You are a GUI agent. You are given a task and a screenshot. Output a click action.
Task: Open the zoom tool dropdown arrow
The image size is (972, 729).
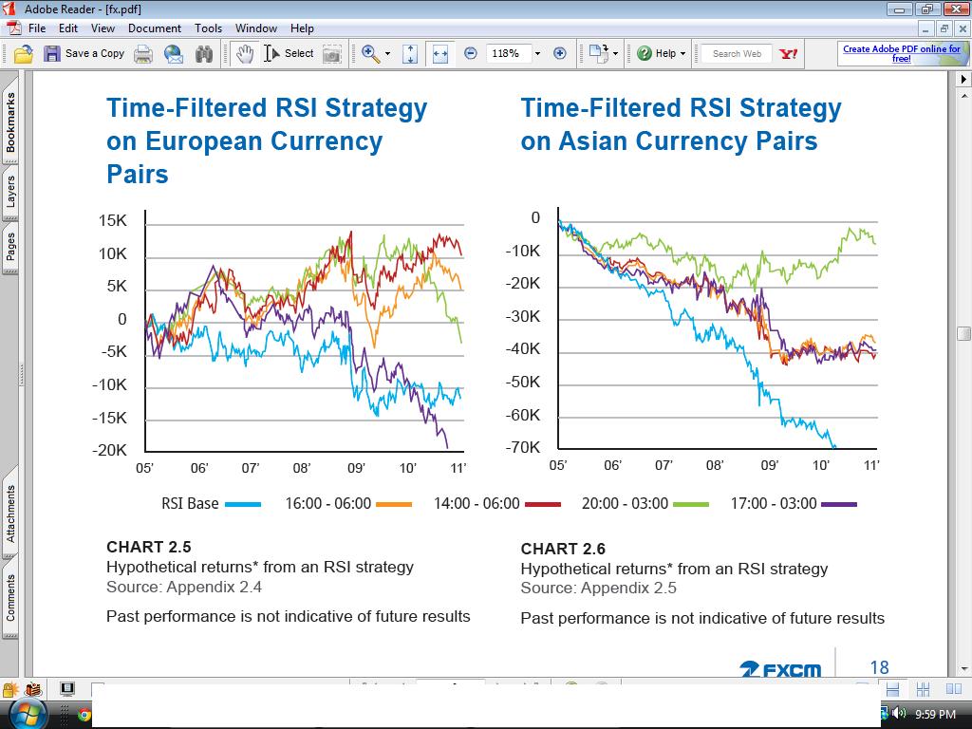[x=388, y=54]
